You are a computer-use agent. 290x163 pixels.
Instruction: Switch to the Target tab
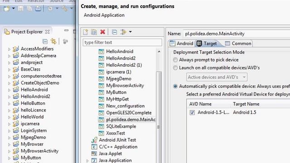tap(207, 43)
